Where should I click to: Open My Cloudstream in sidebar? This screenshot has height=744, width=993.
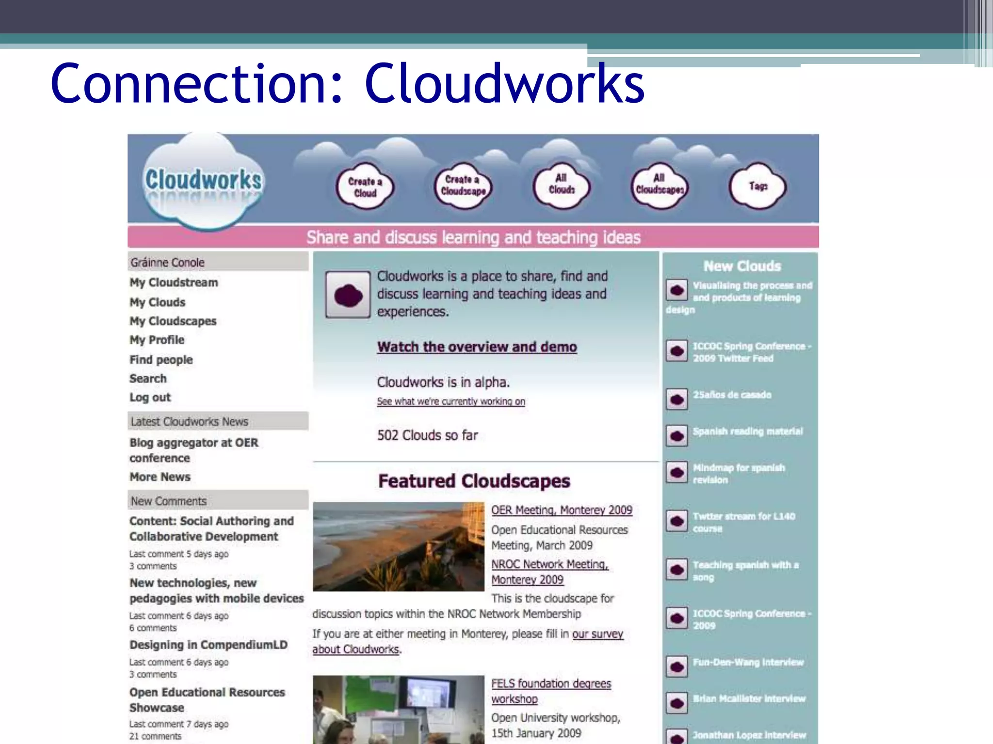pos(174,282)
